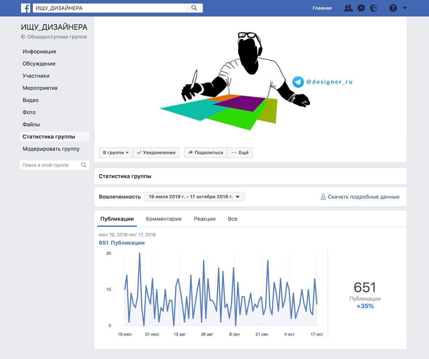Click the 26 авг label on chart axis
429x359 pixels.
pyautogui.click(x=207, y=334)
